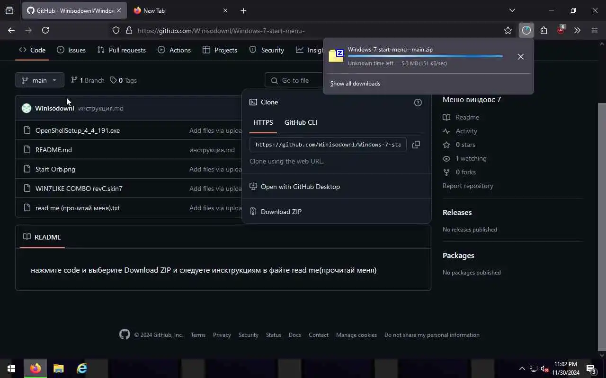Open Start Orb.png file
This screenshot has height=378, width=606.
coord(55,169)
